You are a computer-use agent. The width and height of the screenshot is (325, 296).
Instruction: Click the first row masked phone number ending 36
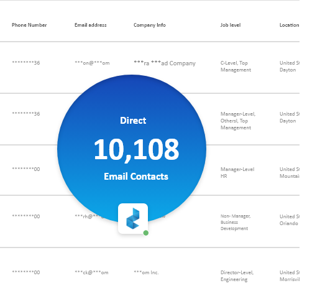click(26, 63)
